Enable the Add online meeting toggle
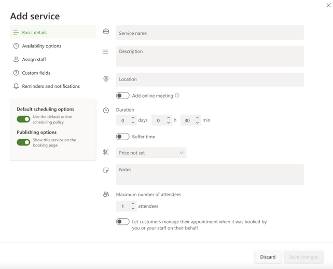Screen dimensions: 333x269 (x=123, y=96)
